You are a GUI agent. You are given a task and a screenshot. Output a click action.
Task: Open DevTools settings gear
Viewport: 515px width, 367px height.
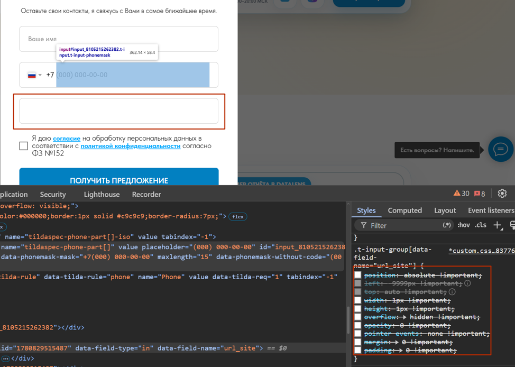click(x=502, y=194)
